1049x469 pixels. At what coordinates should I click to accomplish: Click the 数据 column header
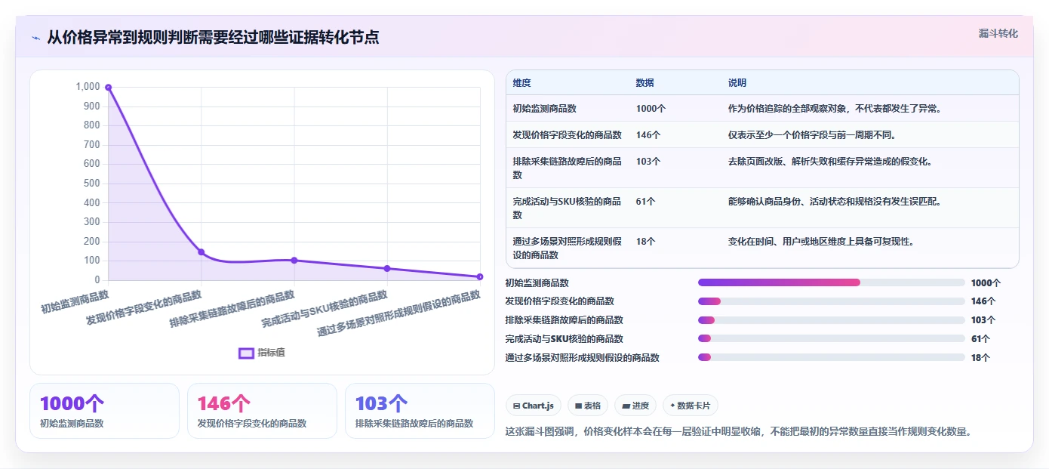coord(645,83)
